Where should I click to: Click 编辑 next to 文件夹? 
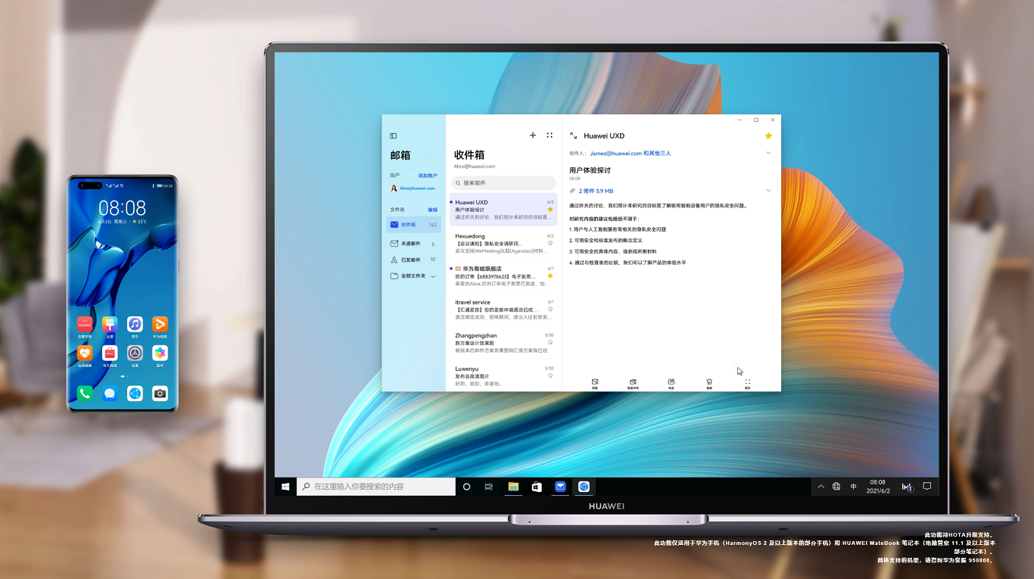[x=432, y=210]
